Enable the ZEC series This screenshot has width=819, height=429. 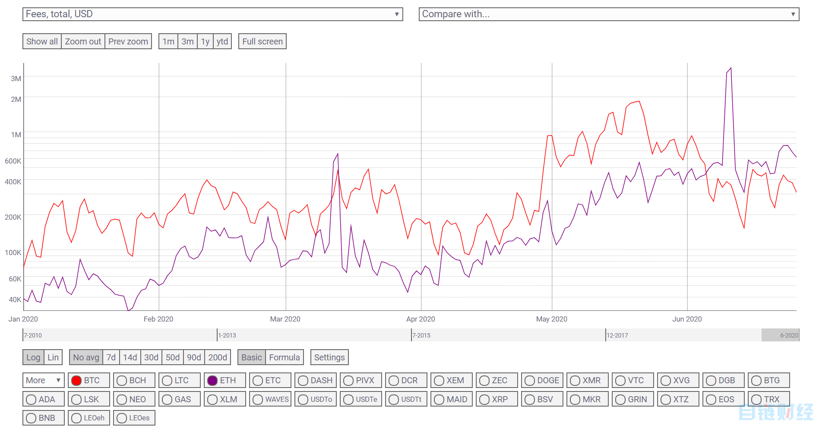pos(497,380)
